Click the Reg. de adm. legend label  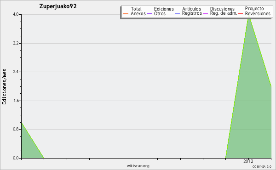224,13
